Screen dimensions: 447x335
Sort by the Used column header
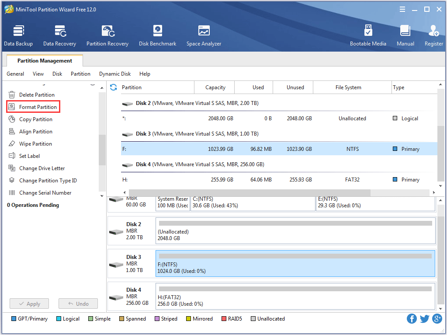click(254, 87)
